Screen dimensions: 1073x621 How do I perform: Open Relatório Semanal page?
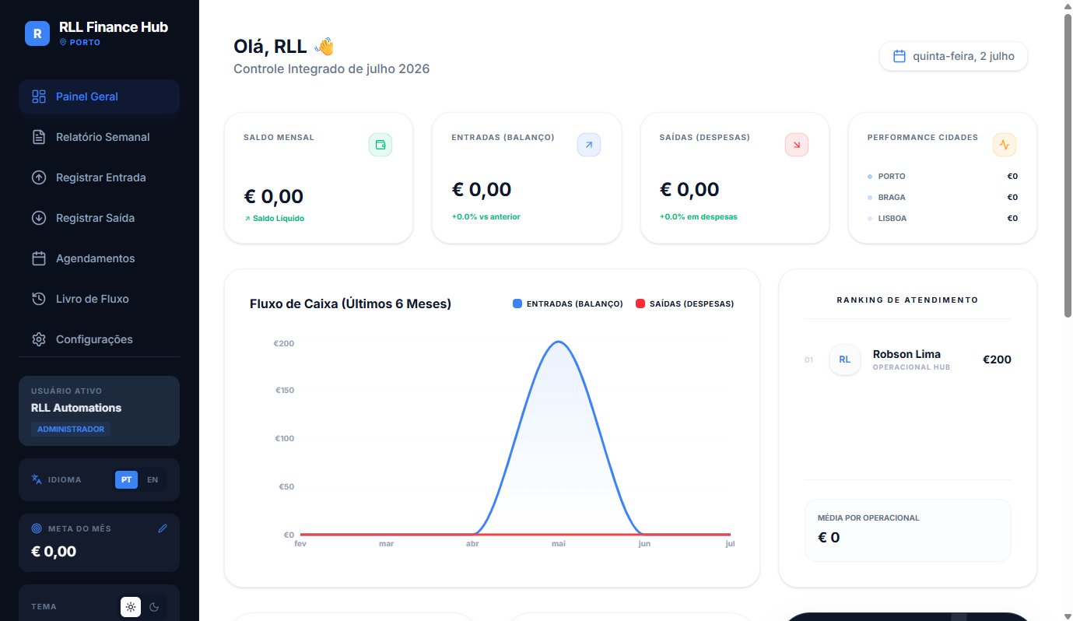(x=99, y=137)
